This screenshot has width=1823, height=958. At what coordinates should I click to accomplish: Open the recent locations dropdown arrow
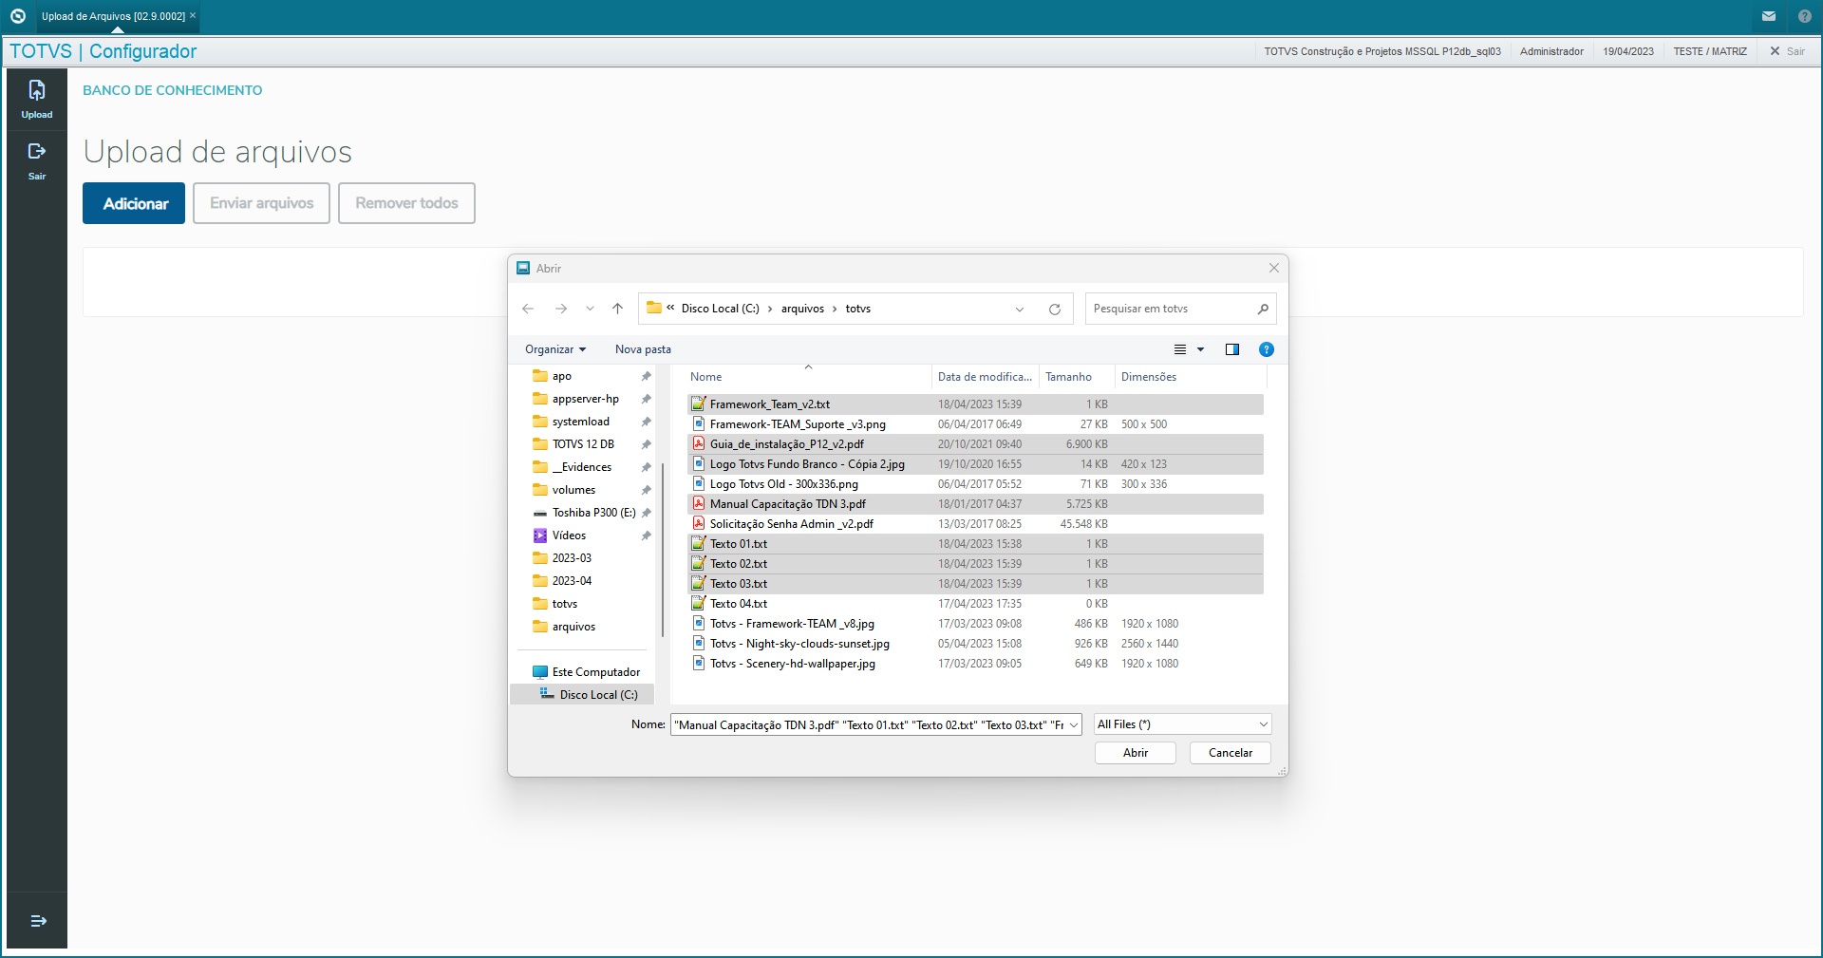(590, 309)
